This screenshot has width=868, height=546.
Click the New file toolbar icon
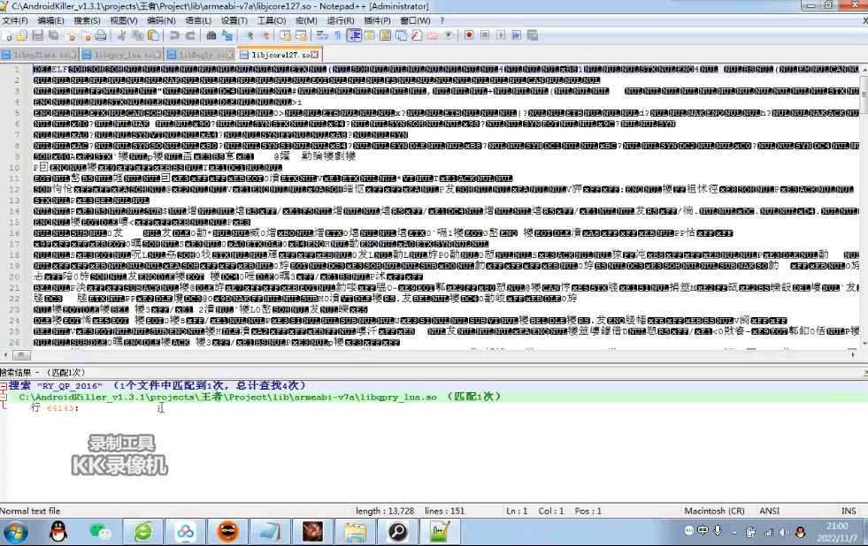pos(7,35)
